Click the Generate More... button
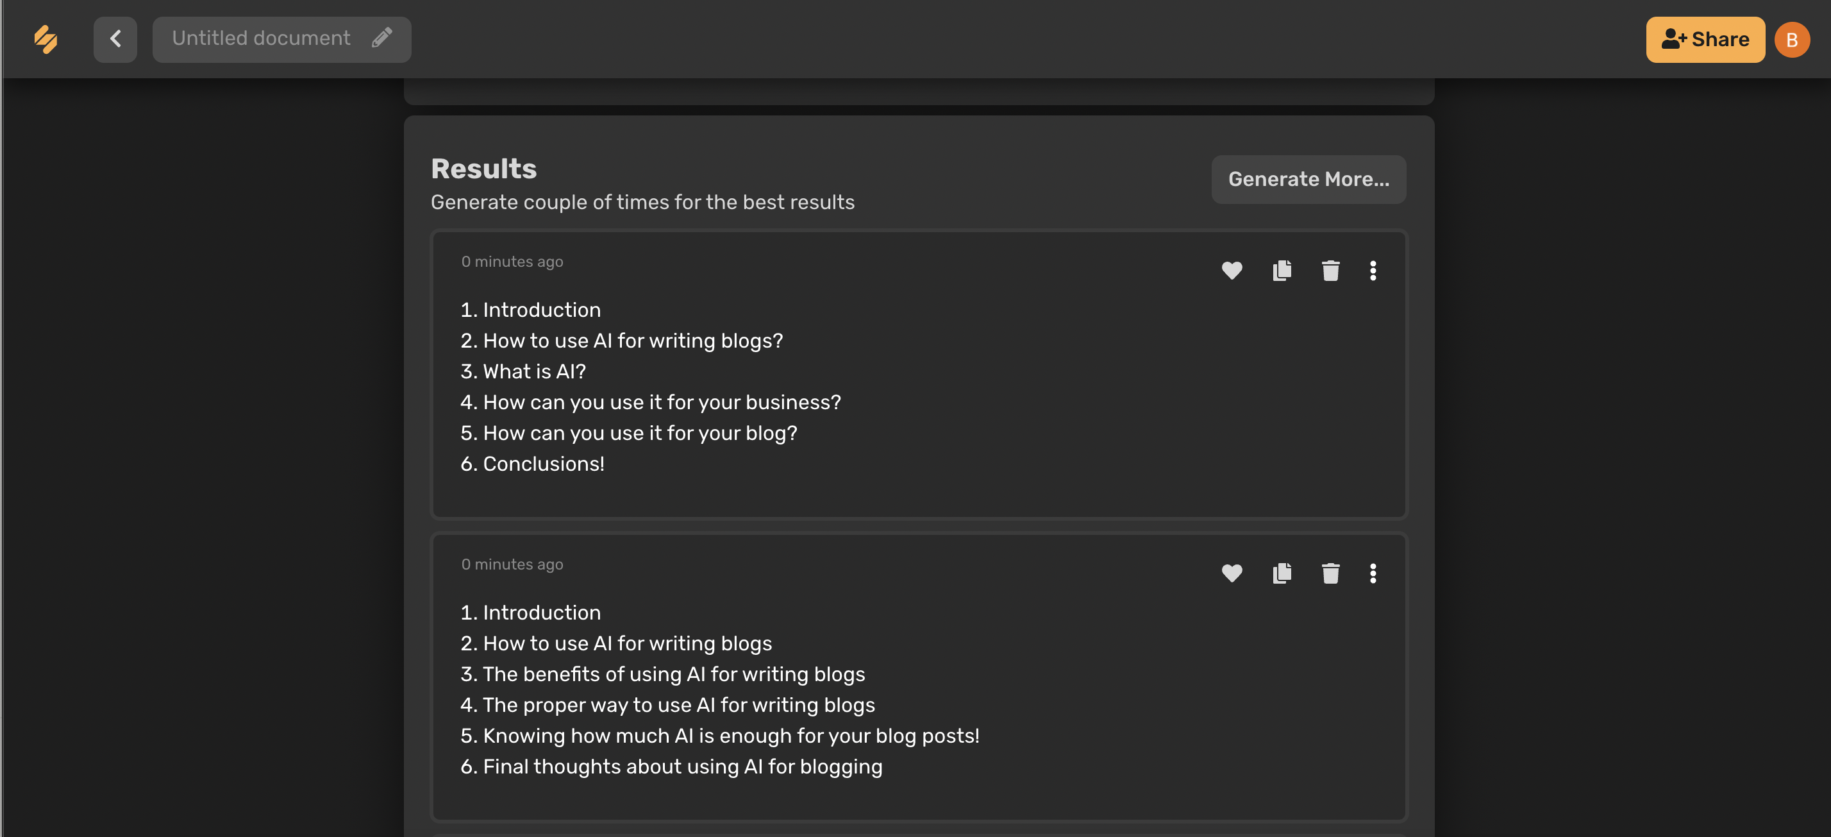 [1308, 179]
